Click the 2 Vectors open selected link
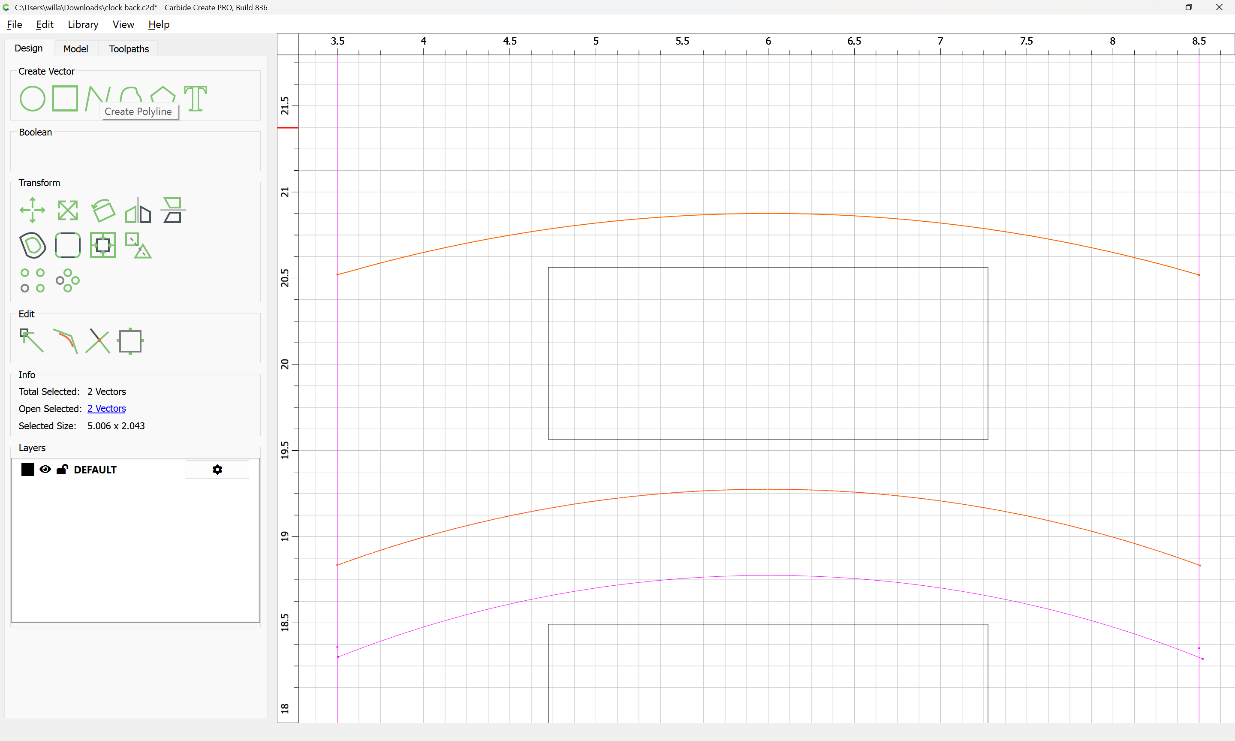 coord(106,408)
